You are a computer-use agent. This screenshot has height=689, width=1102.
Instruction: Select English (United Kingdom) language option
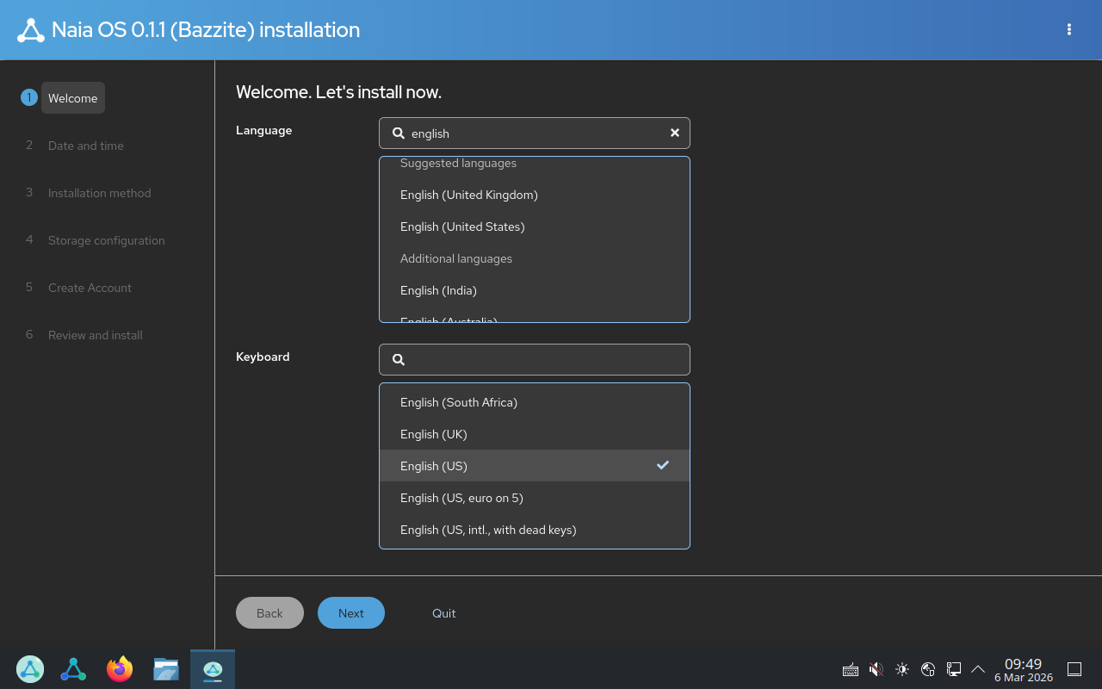469,195
